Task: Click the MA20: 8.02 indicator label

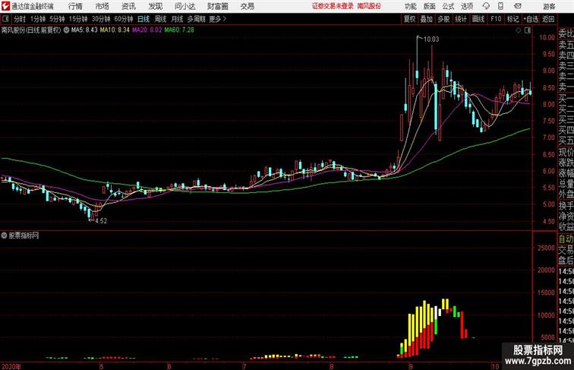Action: [x=147, y=30]
